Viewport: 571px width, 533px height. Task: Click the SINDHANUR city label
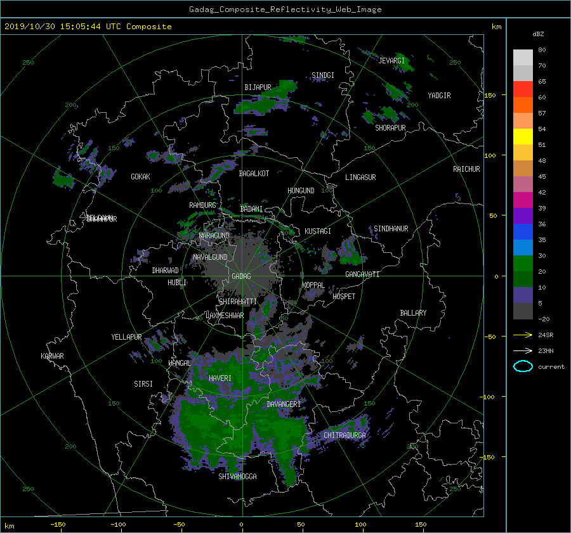391,229
